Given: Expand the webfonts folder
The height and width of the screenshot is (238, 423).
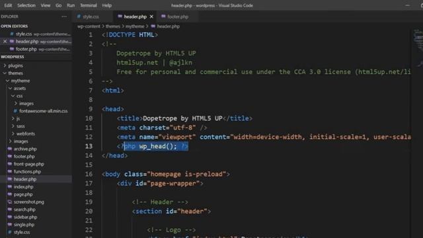Looking at the screenshot, I should click(25, 134).
